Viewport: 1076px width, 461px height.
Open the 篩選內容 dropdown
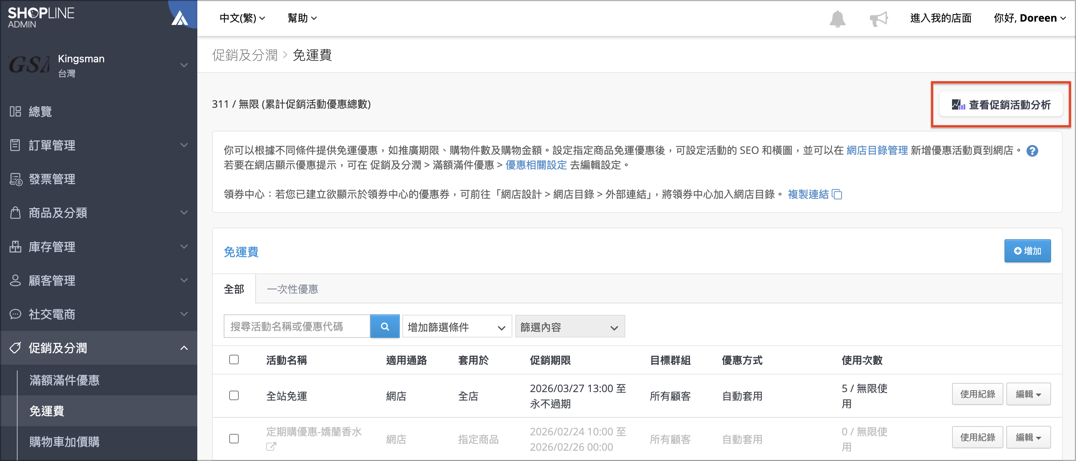[x=570, y=327]
